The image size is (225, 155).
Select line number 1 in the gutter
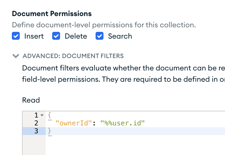click(36, 115)
